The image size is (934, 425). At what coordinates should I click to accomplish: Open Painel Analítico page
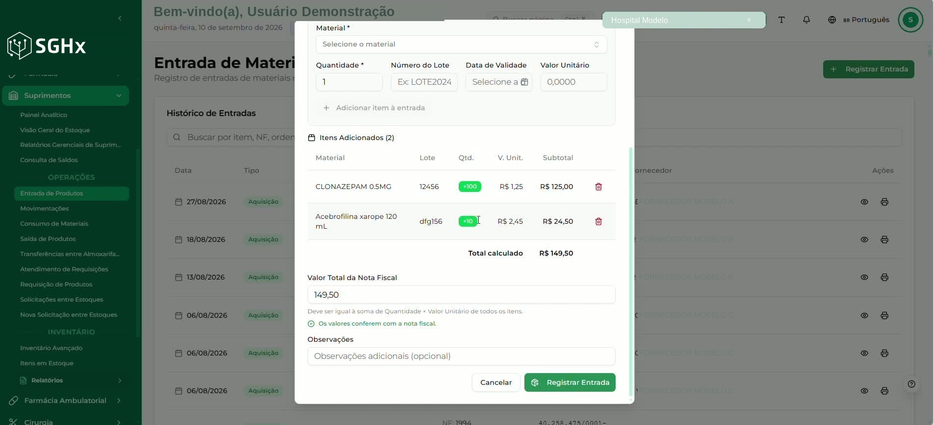[x=44, y=115]
